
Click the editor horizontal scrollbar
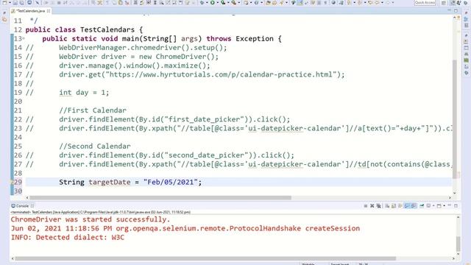(160, 198)
